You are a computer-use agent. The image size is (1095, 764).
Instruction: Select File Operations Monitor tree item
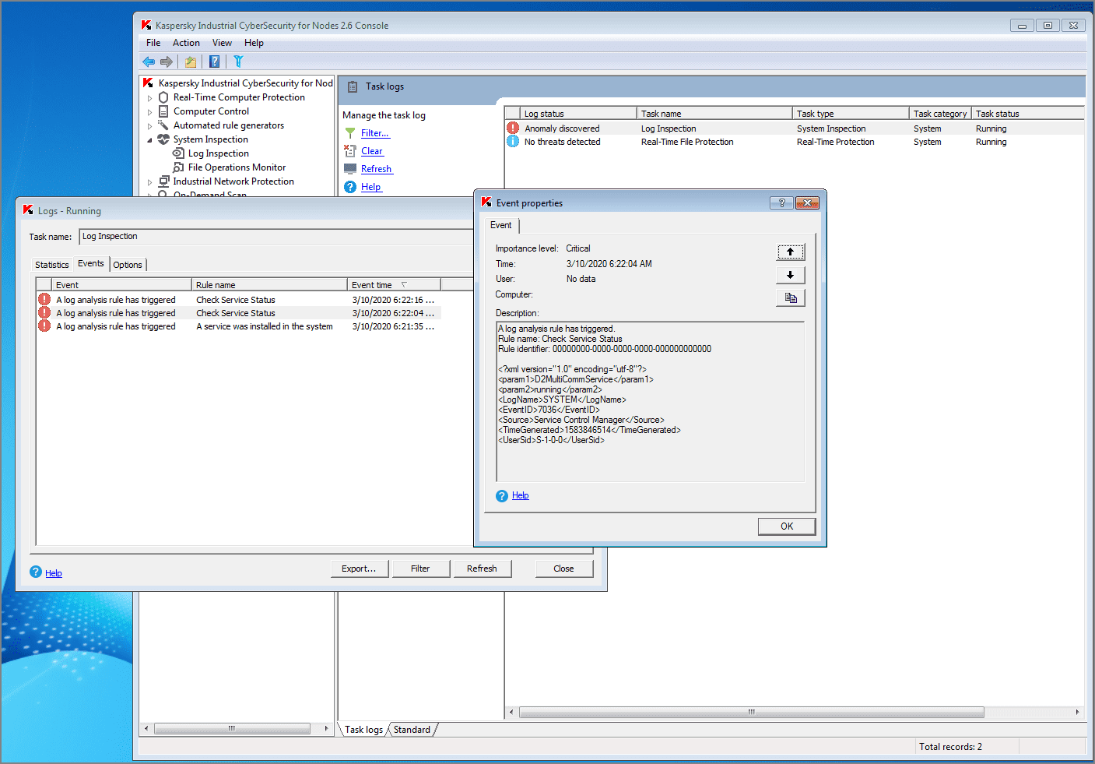pos(237,167)
